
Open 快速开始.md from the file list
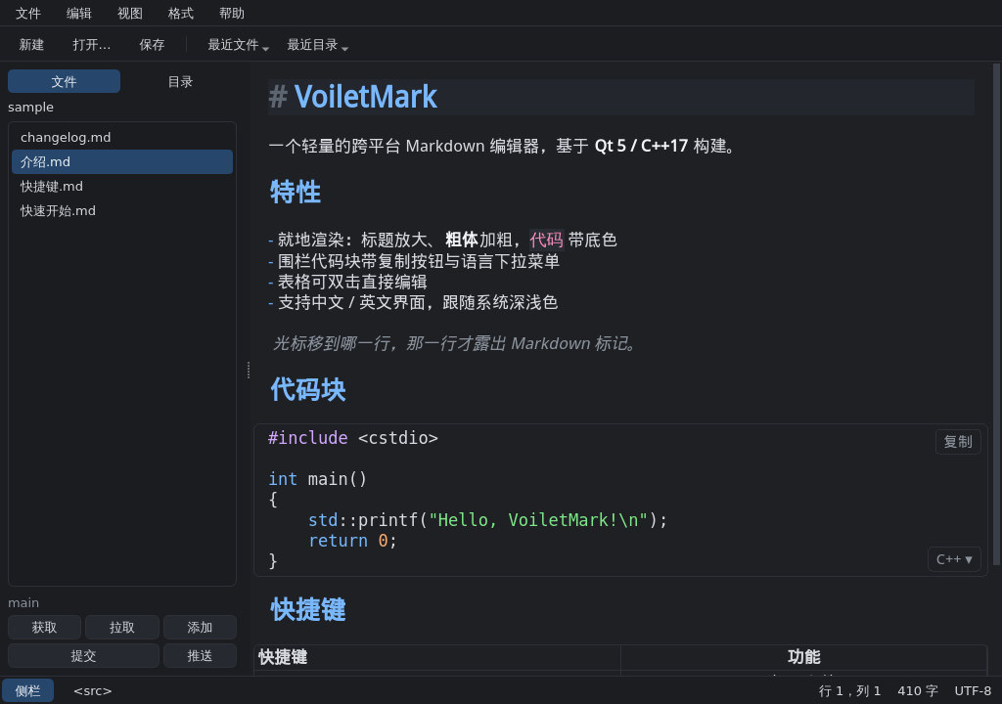pyautogui.click(x=122, y=211)
